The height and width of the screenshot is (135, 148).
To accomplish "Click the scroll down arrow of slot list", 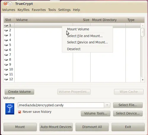I will [143, 80].
